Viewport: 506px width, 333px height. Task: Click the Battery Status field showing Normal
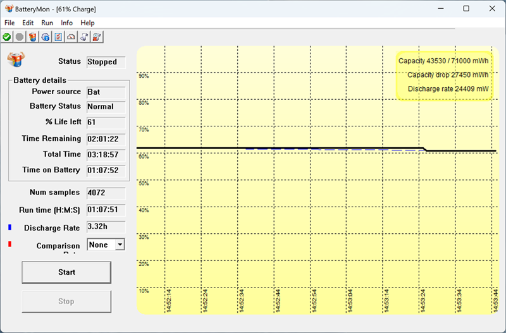pyautogui.click(x=106, y=107)
